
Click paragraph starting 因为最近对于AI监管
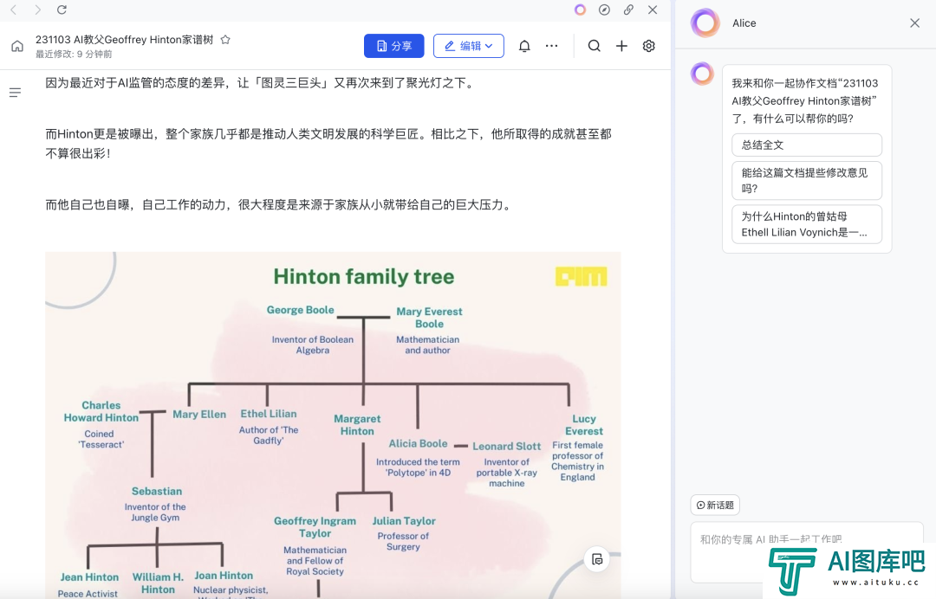(x=262, y=83)
